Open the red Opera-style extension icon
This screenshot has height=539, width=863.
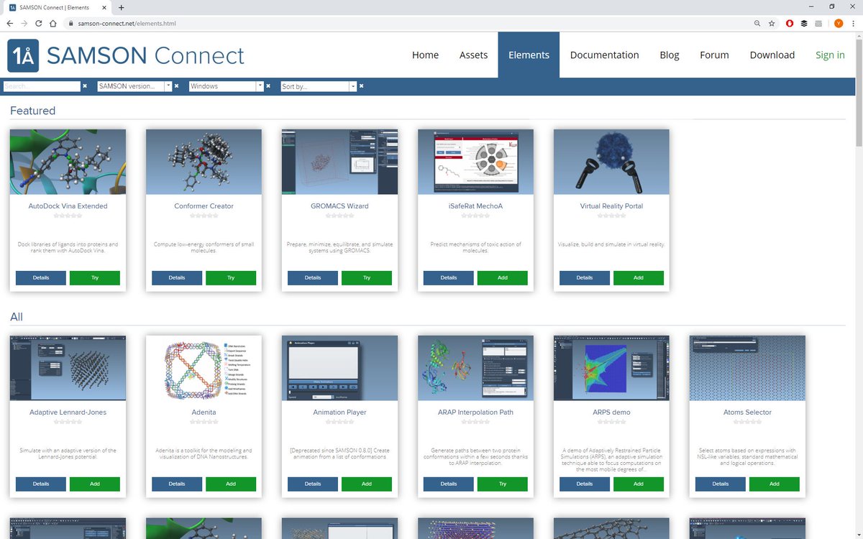(790, 23)
